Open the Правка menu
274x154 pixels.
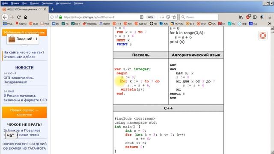pos(15,3)
